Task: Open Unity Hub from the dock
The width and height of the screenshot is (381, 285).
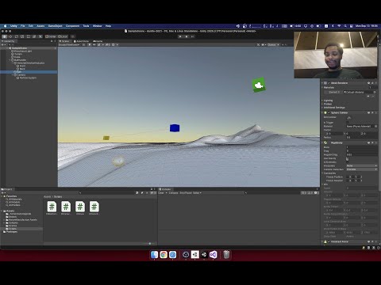Action: pos(204,254)
